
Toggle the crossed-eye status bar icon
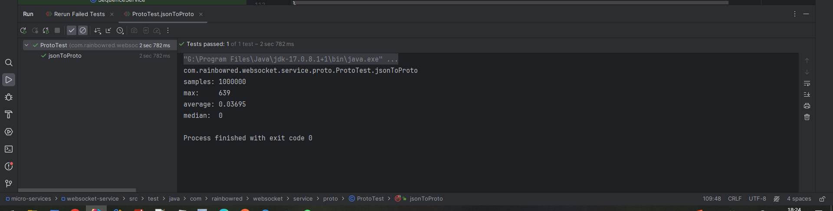[777, 199]
